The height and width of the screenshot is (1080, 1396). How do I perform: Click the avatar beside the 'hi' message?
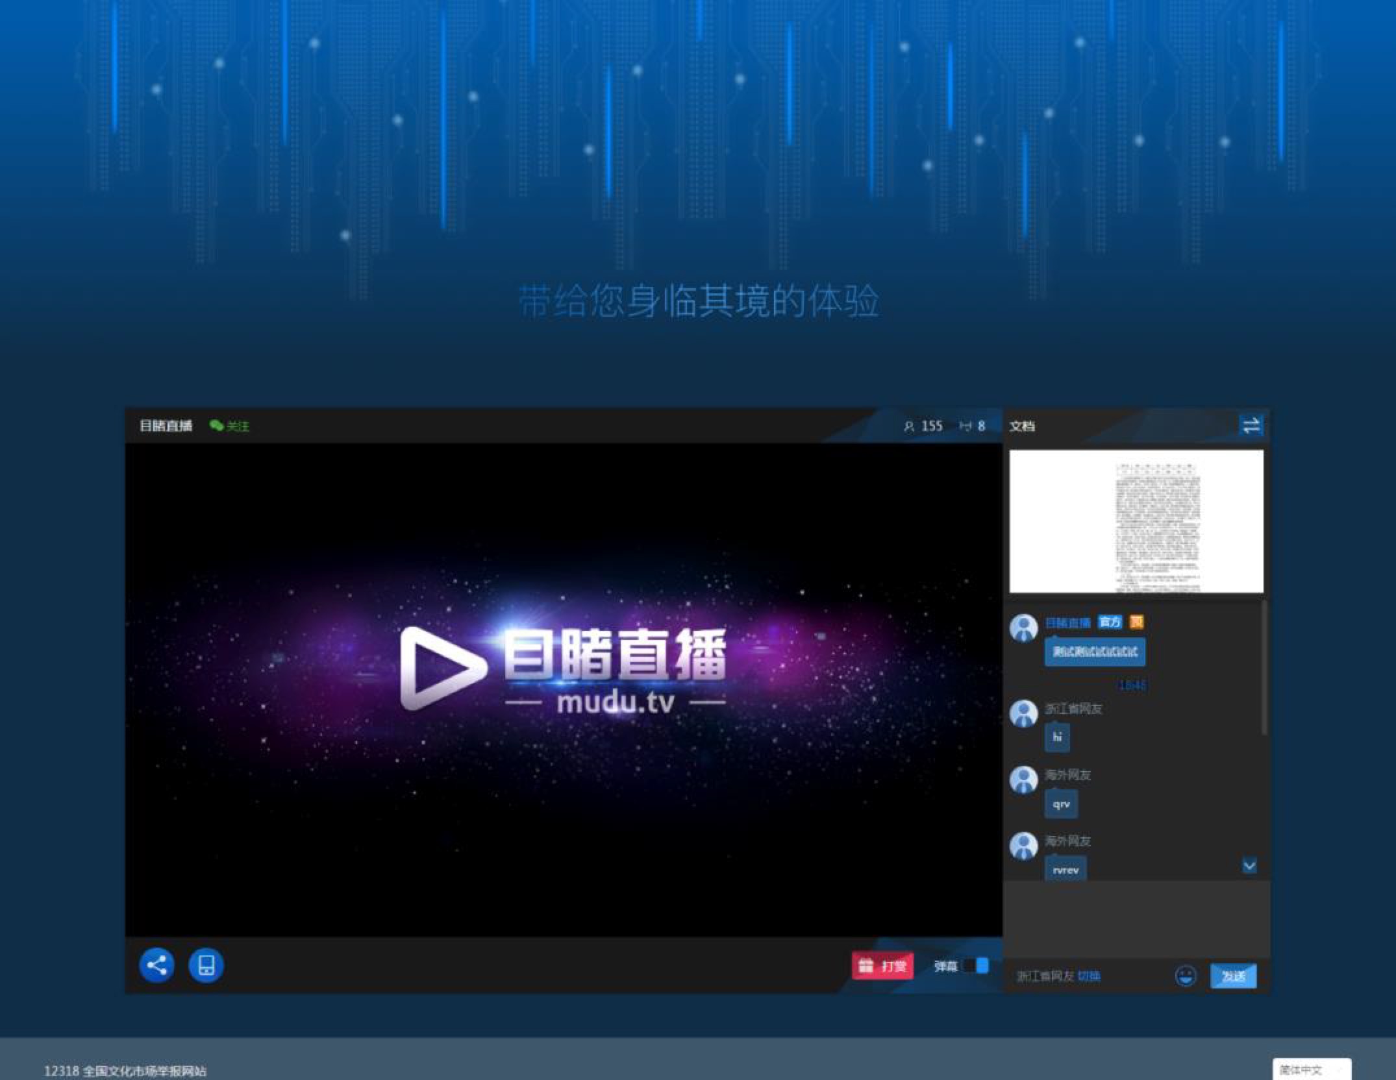1024,713
